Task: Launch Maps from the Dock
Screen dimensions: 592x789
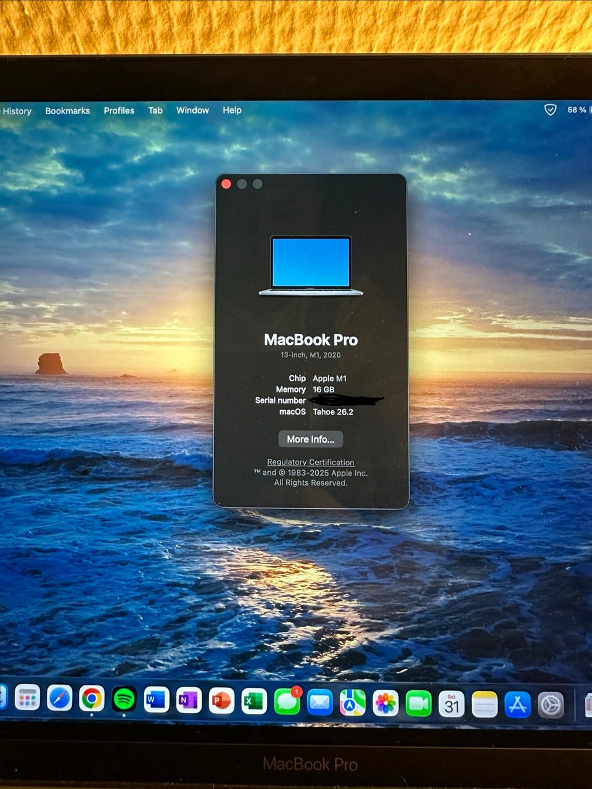Action: (x=353, y=703)
